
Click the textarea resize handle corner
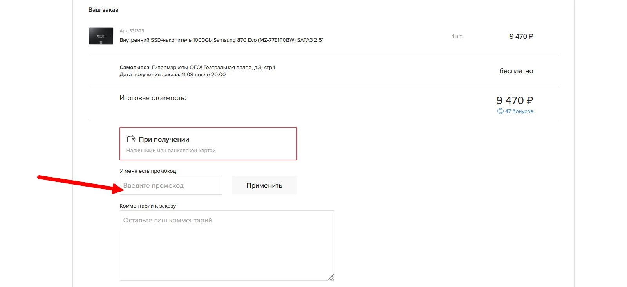tap(331, 277)
